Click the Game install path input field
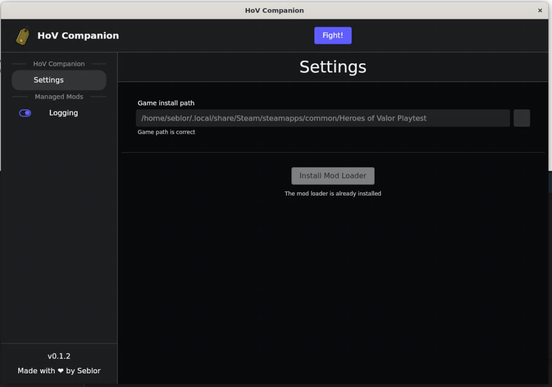The height and width of the screenshot is (387, 552). point(322,118)
